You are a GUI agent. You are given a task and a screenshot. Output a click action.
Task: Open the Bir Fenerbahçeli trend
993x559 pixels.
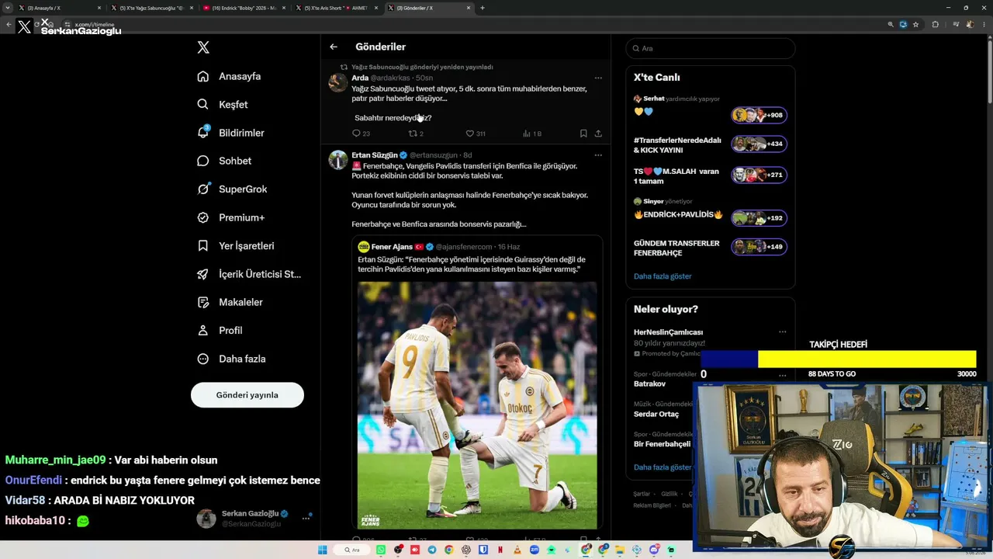tap(662, 444)
